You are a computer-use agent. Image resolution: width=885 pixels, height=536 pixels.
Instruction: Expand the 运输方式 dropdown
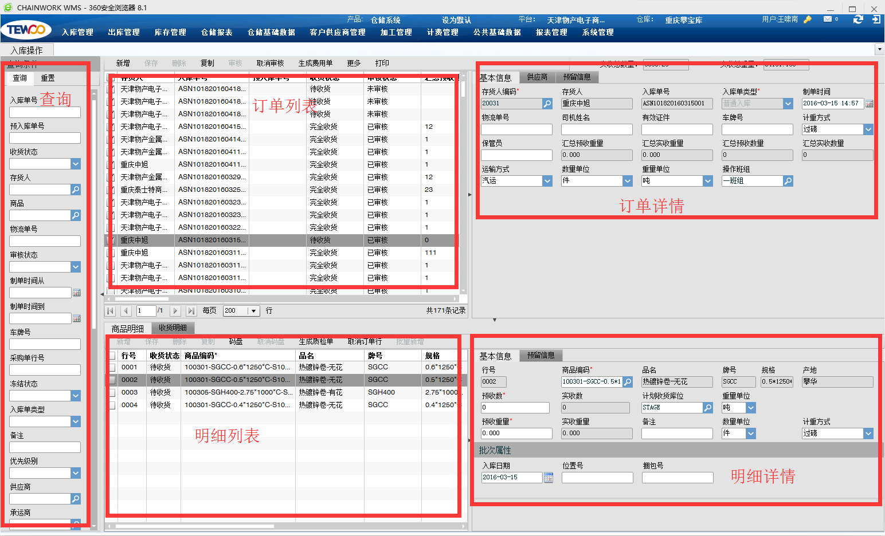click(547, 181)
